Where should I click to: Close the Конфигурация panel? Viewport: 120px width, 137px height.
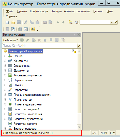(x=79, y=35)
